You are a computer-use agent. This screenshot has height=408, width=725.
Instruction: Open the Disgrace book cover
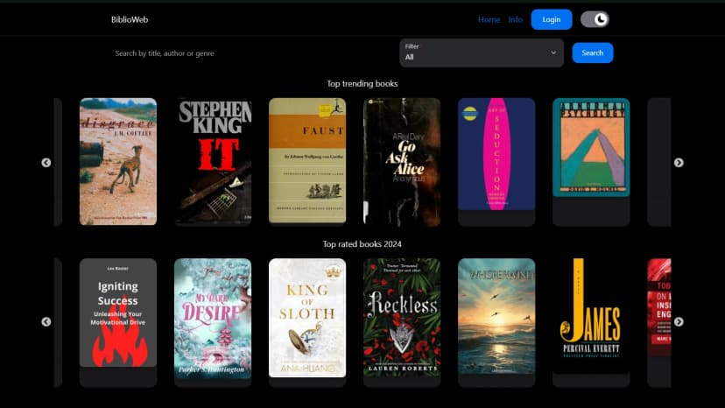coord(118,161)
